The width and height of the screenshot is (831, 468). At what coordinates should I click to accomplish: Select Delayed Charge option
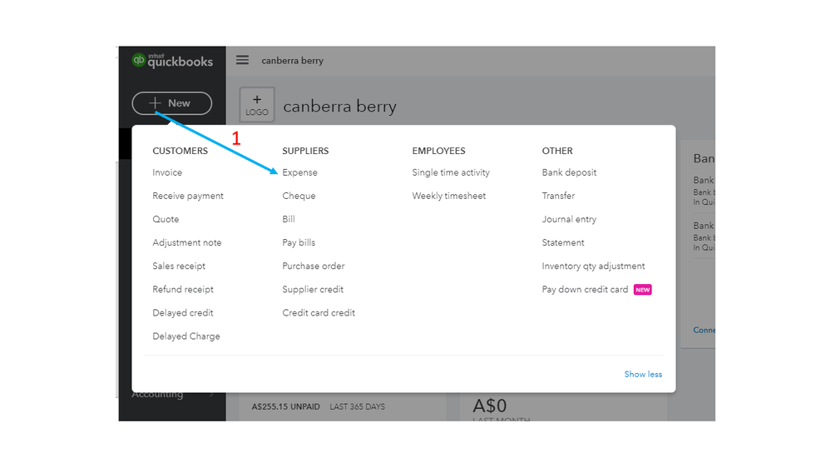(186, 336)
